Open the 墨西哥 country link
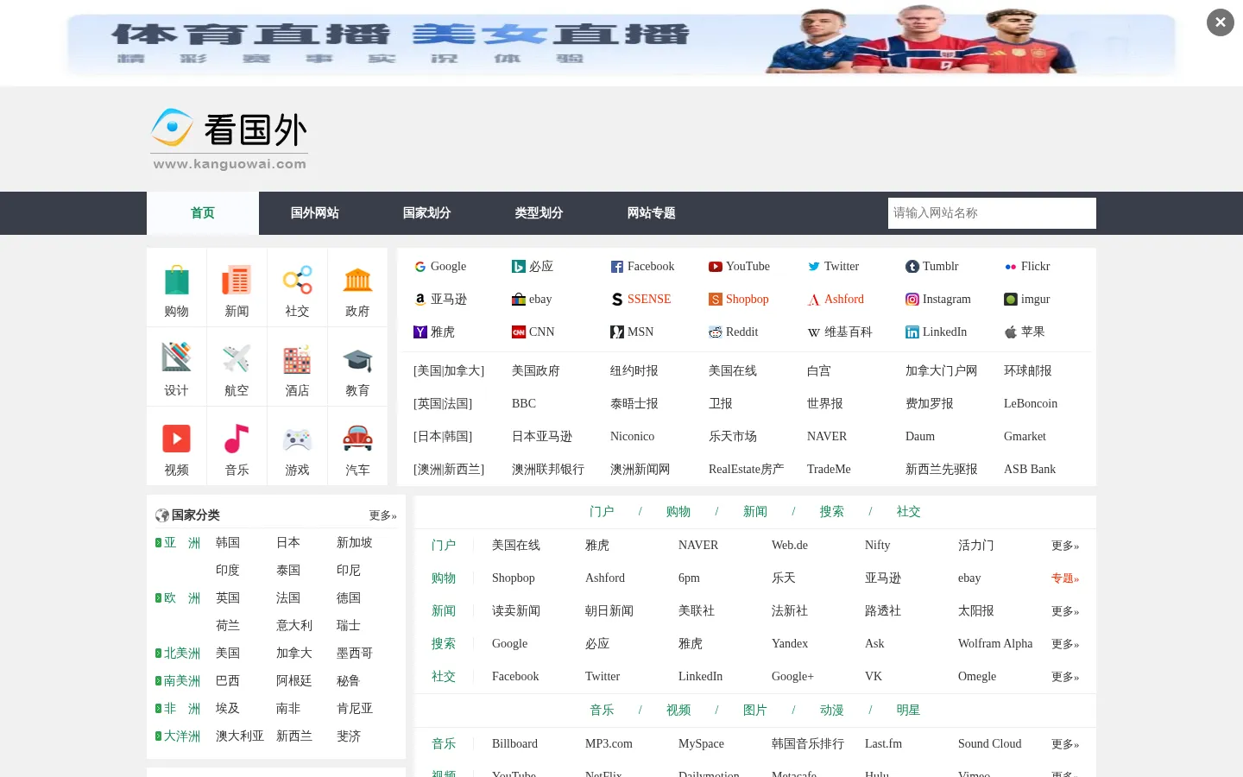Image resolution: width=1243 pixels, height=777 pixels. coord(355,654)
